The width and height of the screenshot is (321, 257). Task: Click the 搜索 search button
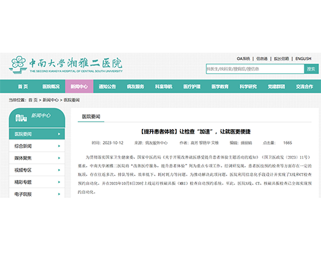(311, 69)
